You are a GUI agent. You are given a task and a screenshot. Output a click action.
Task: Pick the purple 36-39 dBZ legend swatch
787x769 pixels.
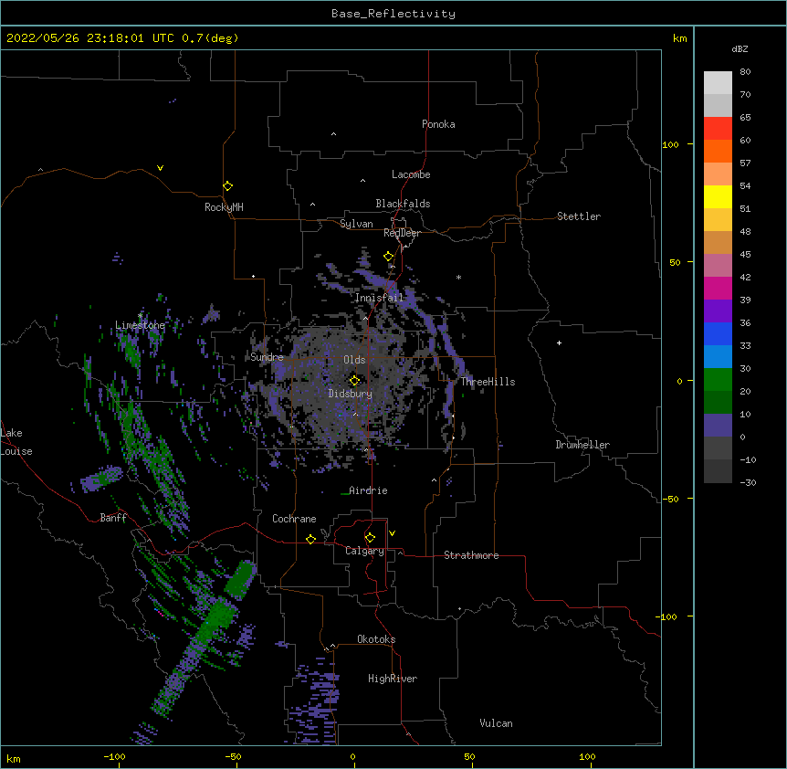[x=718, y=311]
